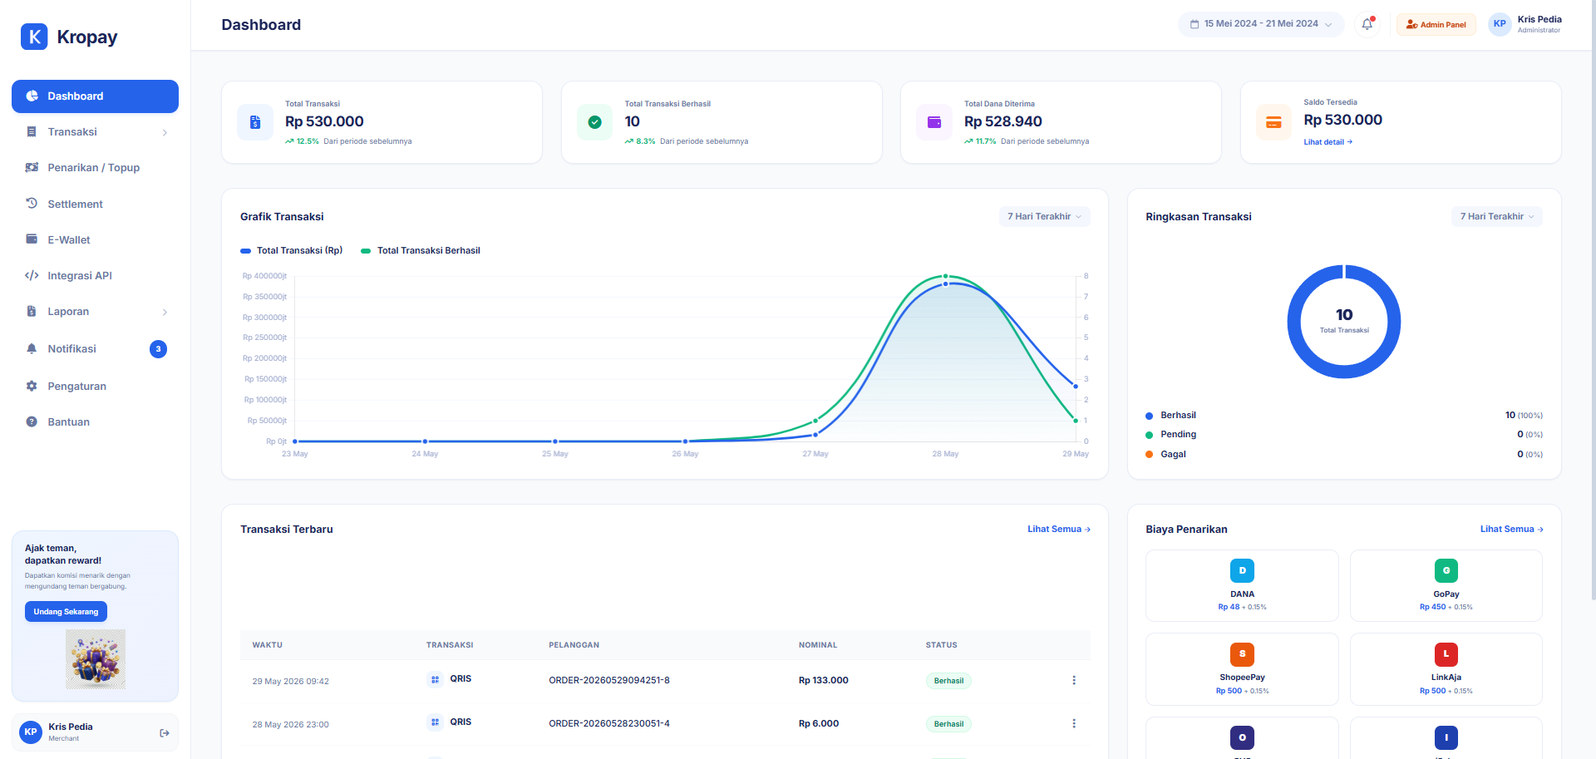Click the Settlement history icon
The width and height of the screenshot is (1596, 759).
coord(32,203)
